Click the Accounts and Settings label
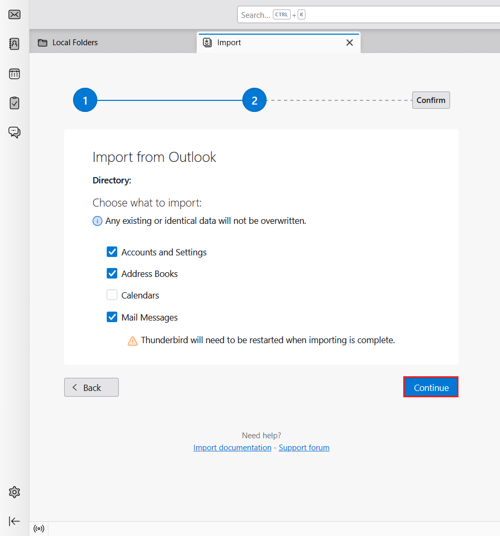Screen dimensions: 500x536 tap(164, 252)
